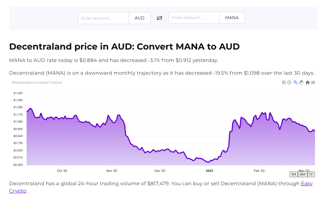Click the Oct '22 axis label

pos(62,171)
